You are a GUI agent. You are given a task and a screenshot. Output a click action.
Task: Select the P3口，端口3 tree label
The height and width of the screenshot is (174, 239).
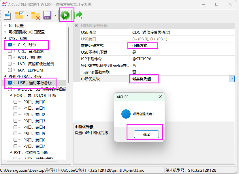point(34,121)
